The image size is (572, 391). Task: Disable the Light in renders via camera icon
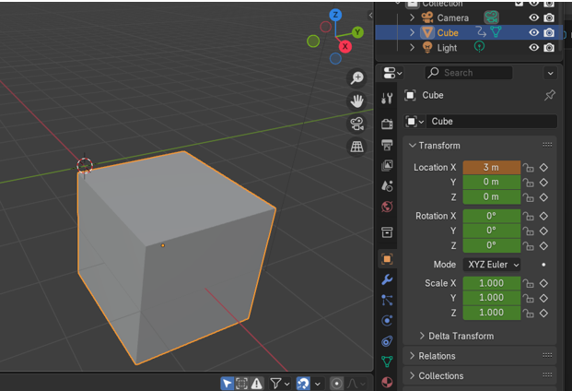(550, 48)
